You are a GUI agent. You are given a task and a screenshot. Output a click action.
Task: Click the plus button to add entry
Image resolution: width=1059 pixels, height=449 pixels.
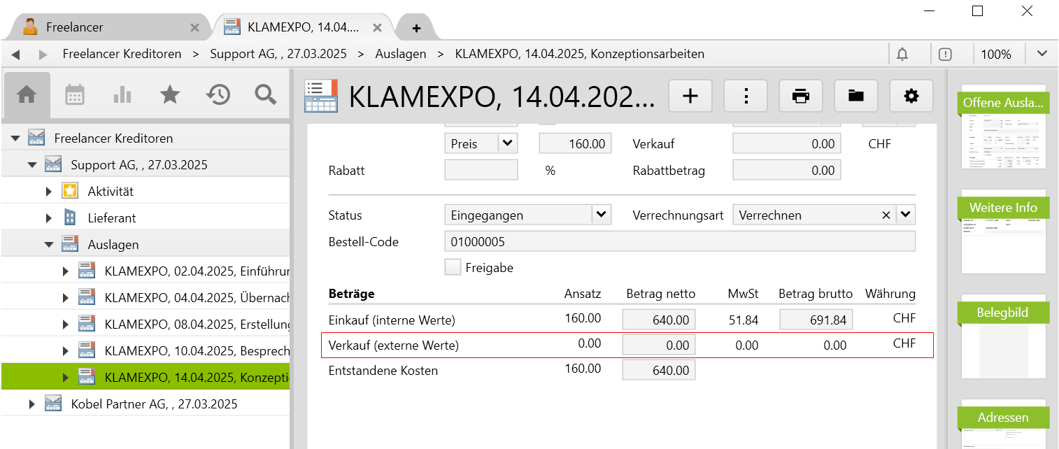[x=690, y=97]
